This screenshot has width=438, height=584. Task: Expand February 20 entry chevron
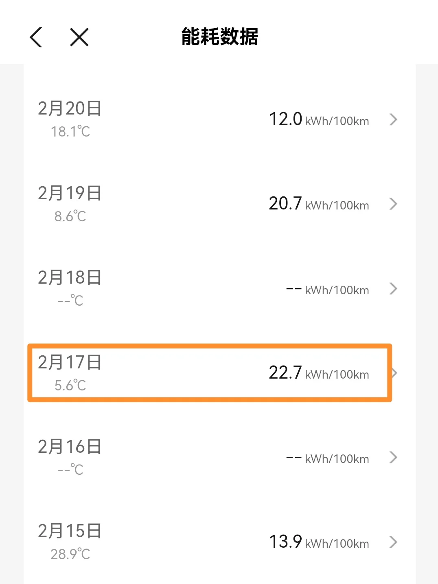393,119
